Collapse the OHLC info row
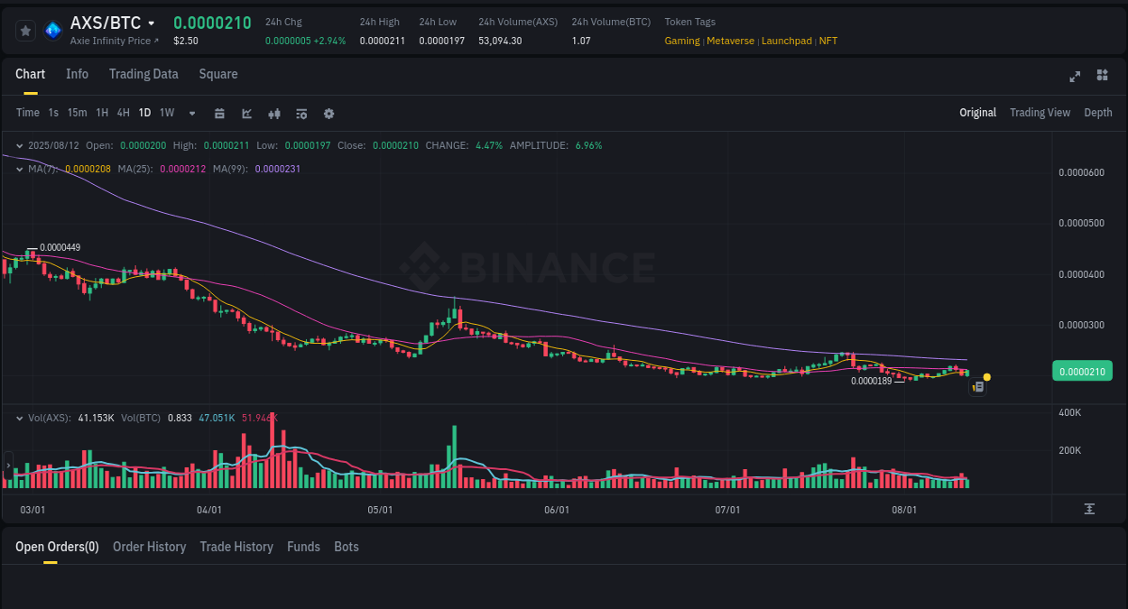The height and width of the screenshot is (609, 1128). [20, 144]
